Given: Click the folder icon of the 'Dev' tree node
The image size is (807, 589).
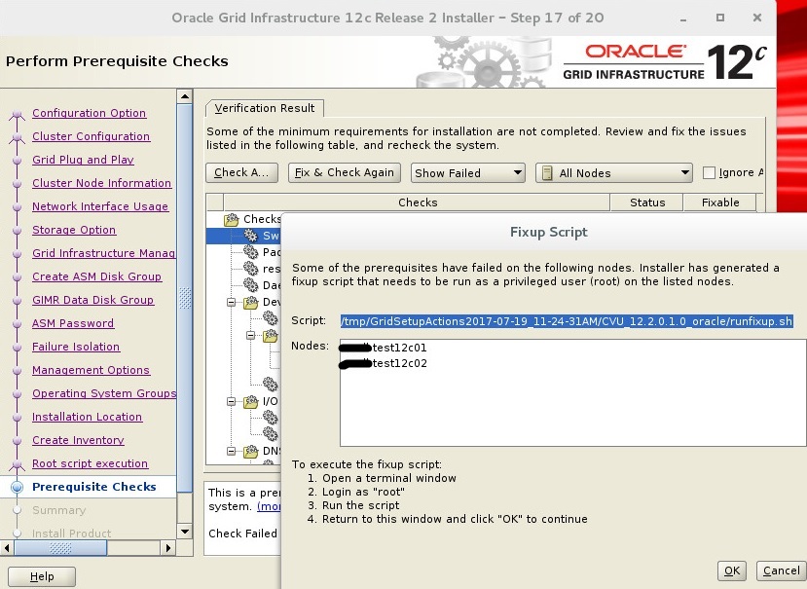Looking at the screenshot, I should (x=250, y=302).
